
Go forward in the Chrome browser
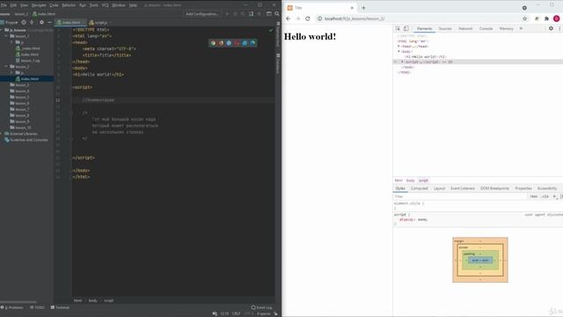(x=298, y=18)
